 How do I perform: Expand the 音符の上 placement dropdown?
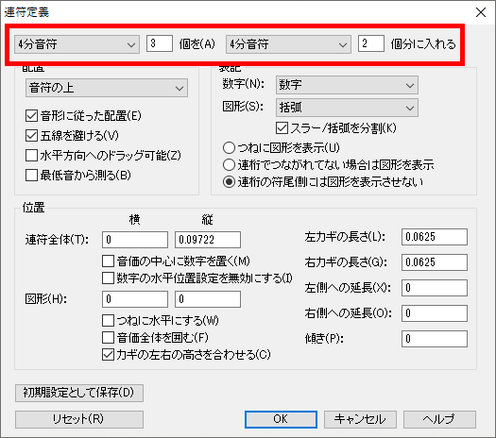click(107, 88)
